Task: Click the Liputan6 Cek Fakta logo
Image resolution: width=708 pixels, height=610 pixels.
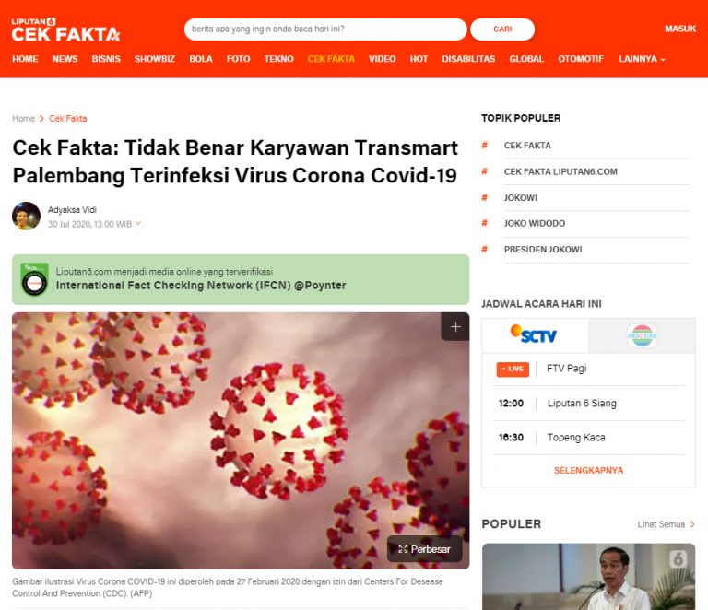Action: [66, 29]
